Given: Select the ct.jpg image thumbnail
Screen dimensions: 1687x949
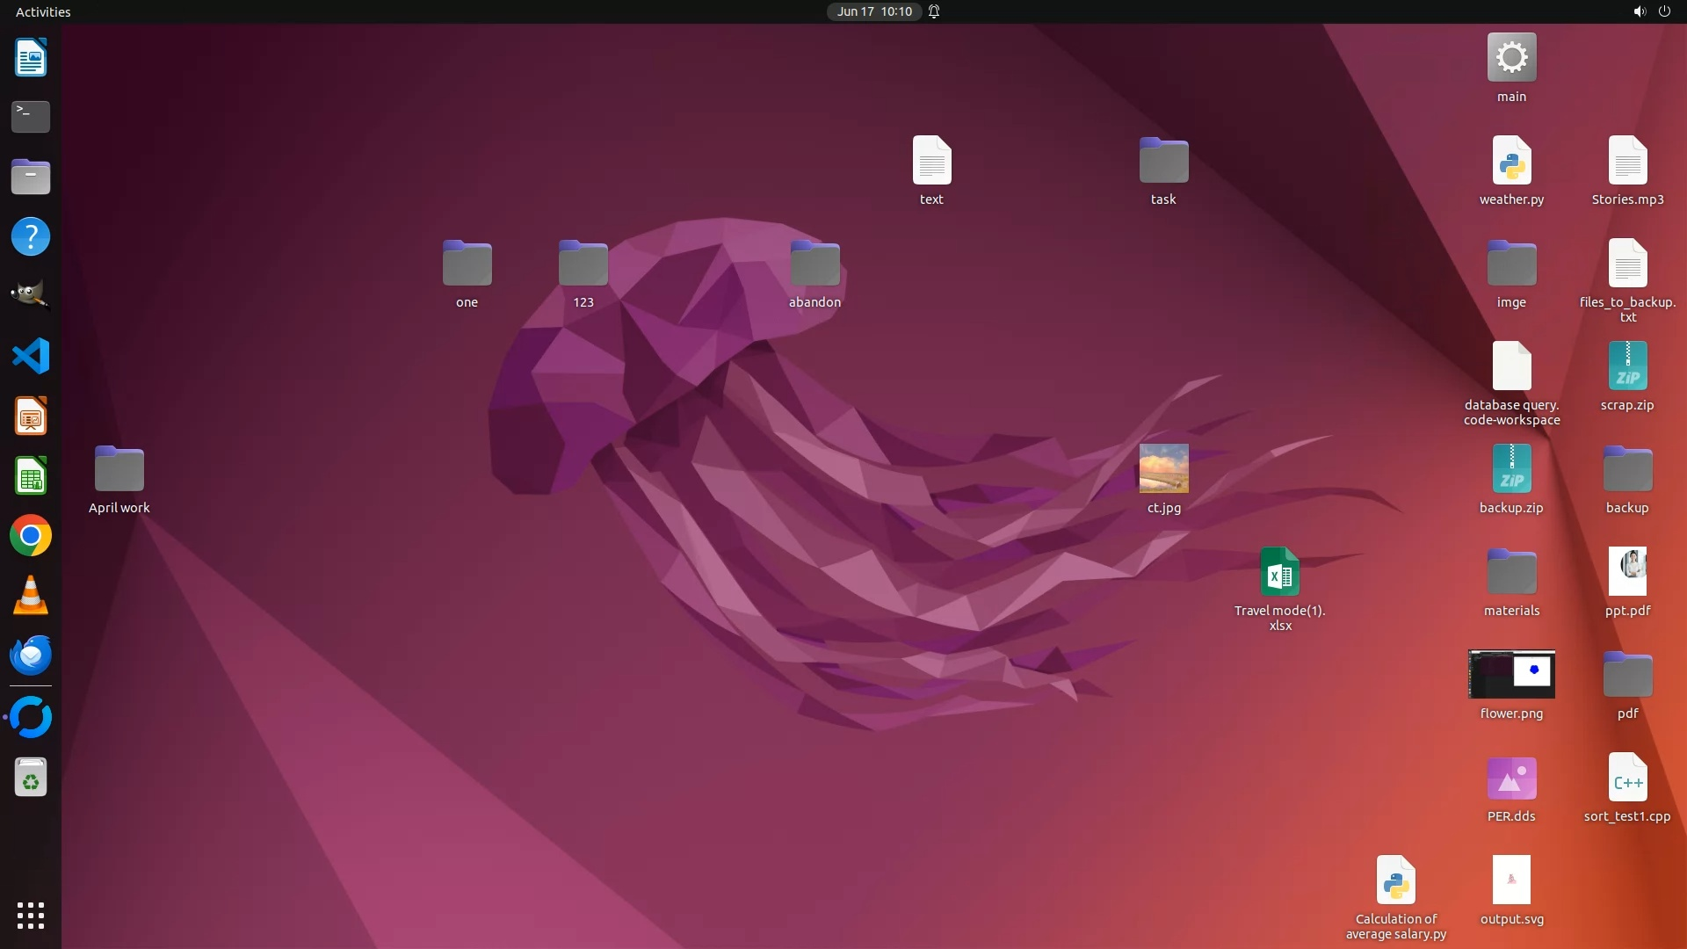Looking at the screenshot, I should (1163, 468).
